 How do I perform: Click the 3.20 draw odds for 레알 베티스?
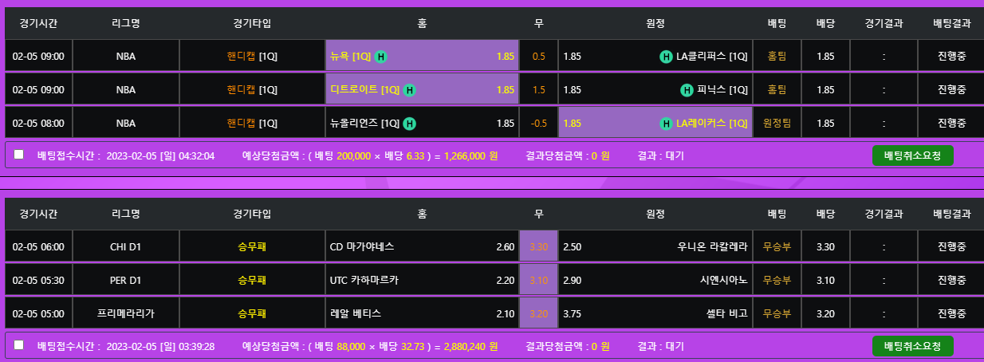tap(538, 314)
